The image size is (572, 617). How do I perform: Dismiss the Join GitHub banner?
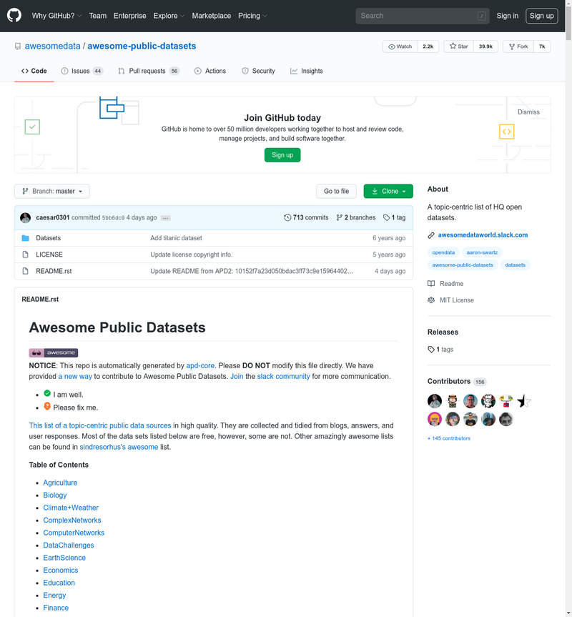tap(528, 112)
